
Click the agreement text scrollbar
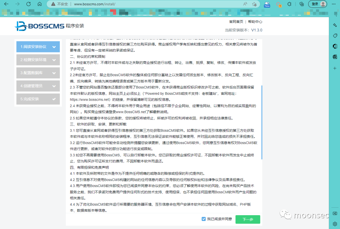(262, 122)
